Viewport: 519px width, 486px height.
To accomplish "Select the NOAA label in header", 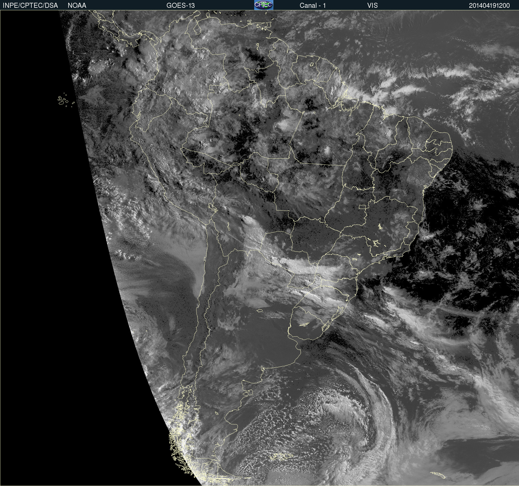I will click(x=77, y=5).
